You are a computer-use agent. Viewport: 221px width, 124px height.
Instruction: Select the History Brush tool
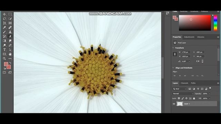click(4, 37)
